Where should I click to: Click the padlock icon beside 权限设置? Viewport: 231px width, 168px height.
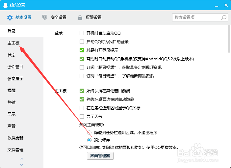click(80, 17)
